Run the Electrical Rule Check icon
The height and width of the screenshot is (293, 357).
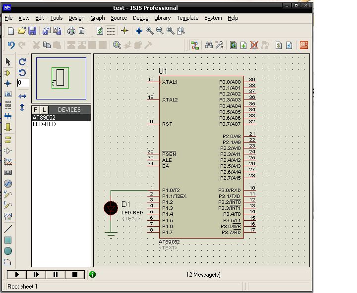pyautogui.click(x=289, y=45)
